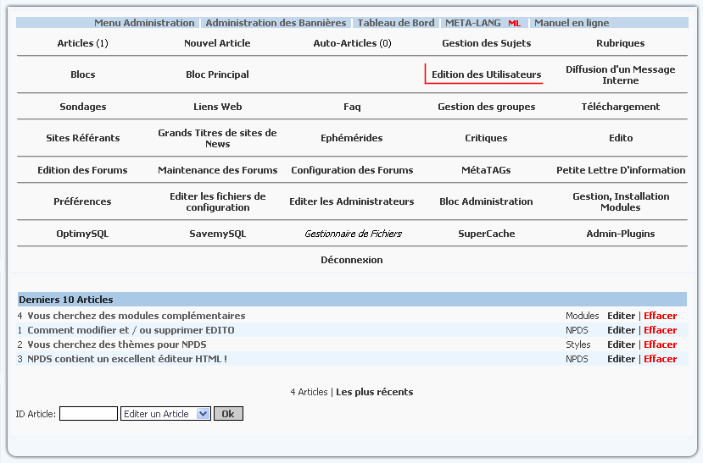Open the Sondages administration page
703x463 pixels.
tap(83, 107)
